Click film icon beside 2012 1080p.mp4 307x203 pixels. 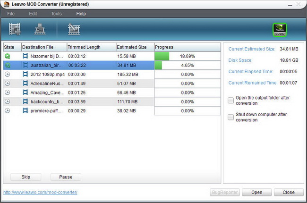point(25,74)
